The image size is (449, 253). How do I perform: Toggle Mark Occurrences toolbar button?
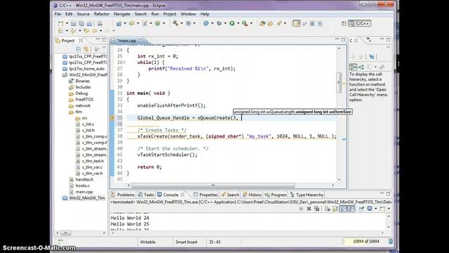[x=296, y=23]
